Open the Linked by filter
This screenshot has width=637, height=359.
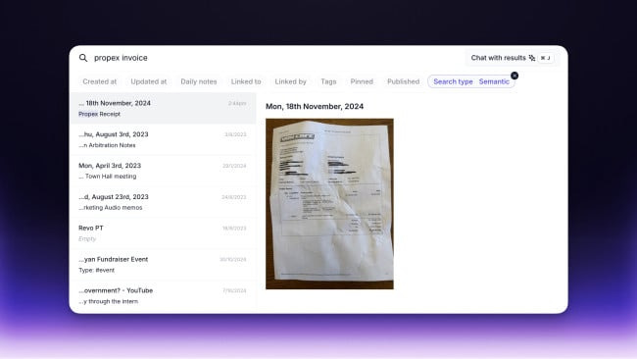(x=290, y=81)
